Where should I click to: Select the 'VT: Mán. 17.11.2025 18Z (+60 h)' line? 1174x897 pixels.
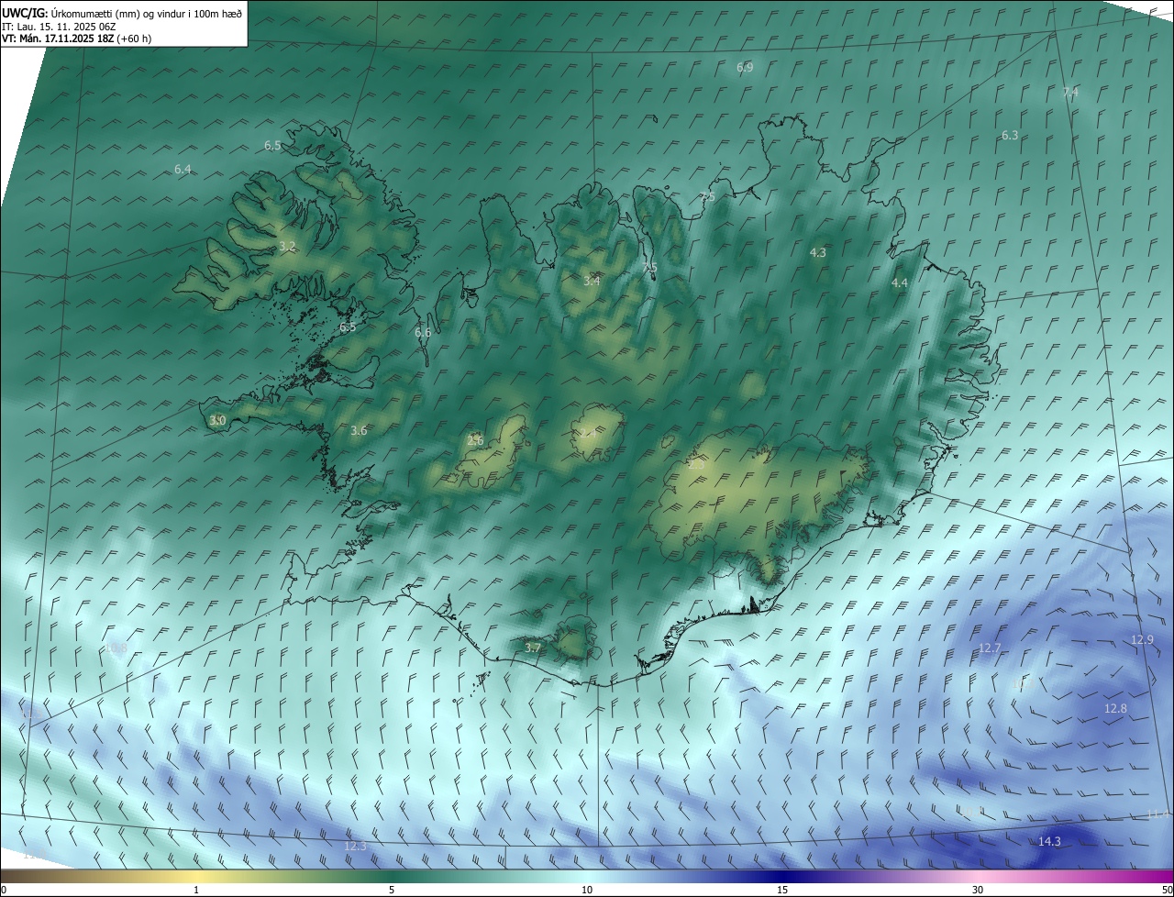(77, 39)
